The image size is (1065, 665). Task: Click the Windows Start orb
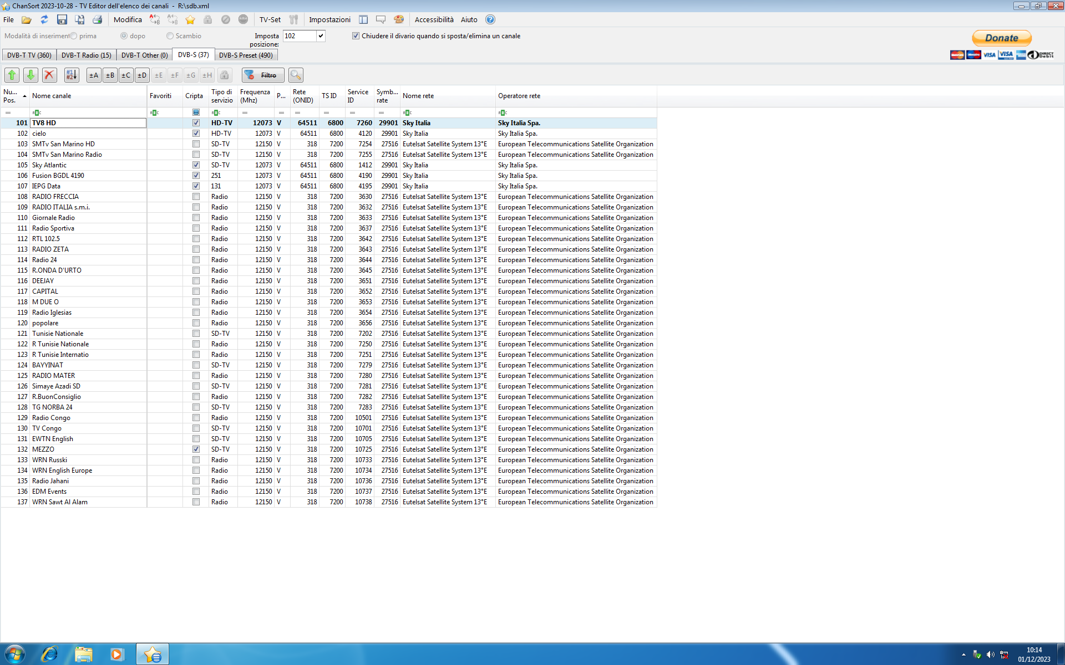[15, 654]
